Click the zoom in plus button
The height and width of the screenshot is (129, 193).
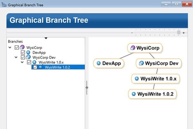coord(184,33)
